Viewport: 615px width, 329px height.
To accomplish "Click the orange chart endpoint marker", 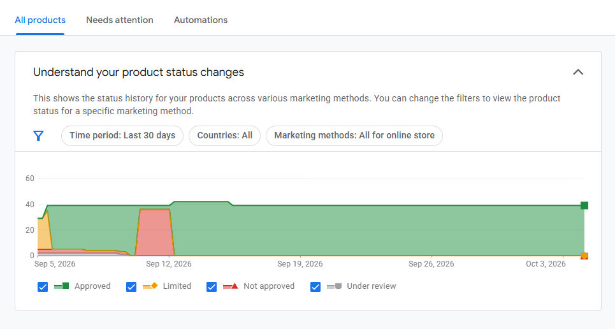I will pyautogui.click(x=584, y=256).
